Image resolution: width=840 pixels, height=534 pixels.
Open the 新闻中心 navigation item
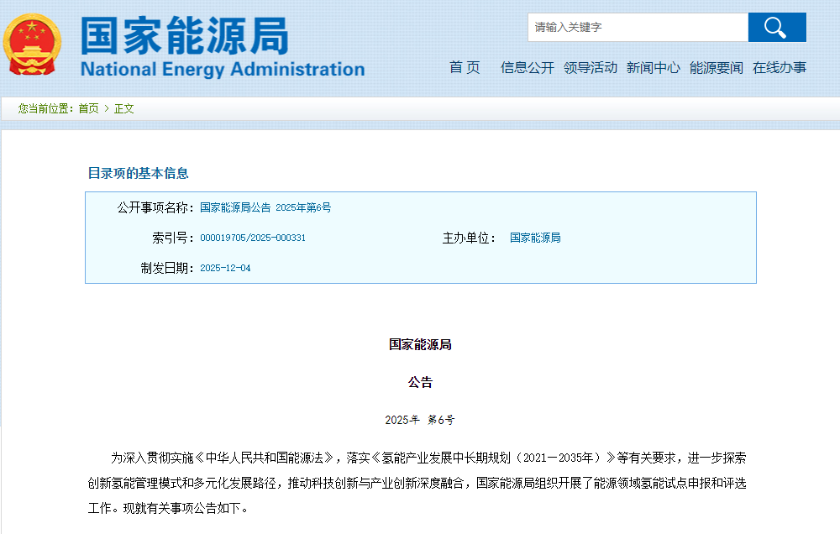(x=654, y=68)
